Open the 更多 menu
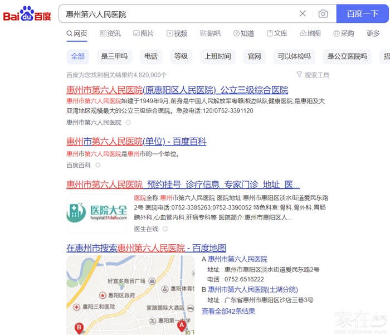Screen dimensions: 390x335 [x=373, y=33]
